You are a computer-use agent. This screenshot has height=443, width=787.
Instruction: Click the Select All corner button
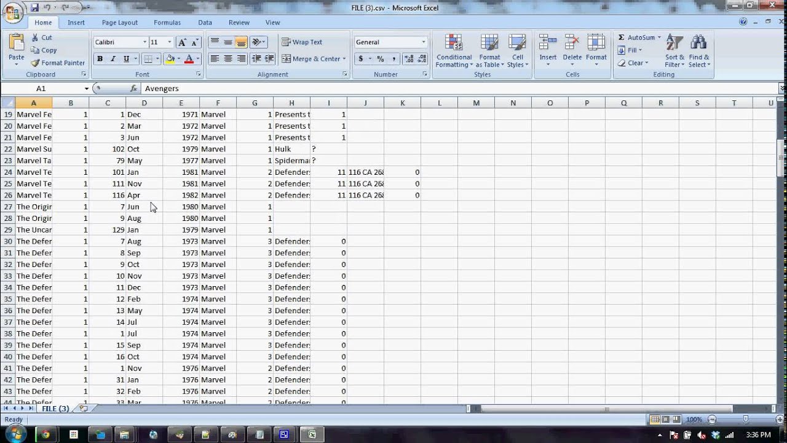7,103
